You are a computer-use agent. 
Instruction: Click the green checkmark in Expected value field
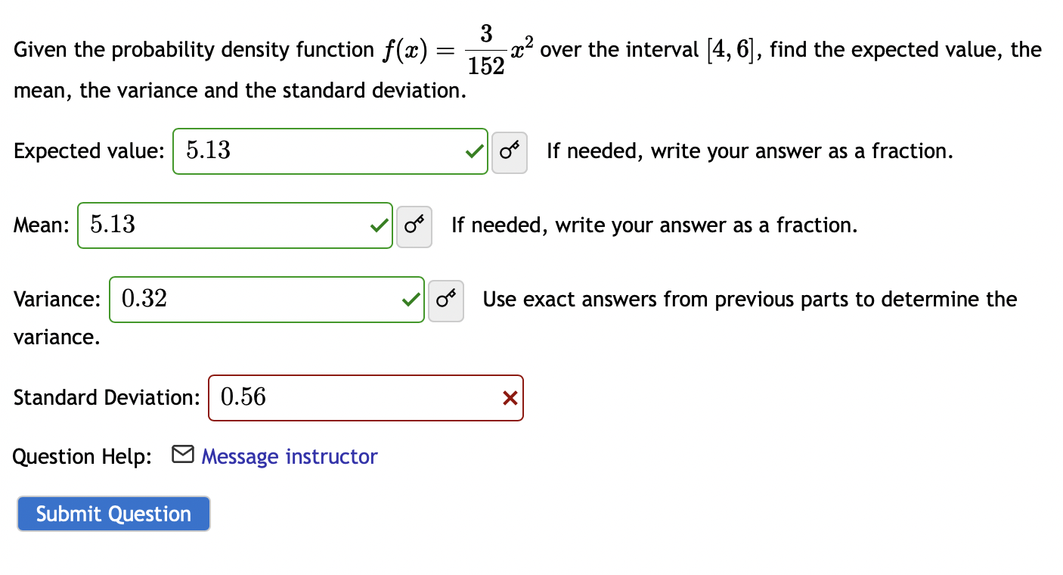pyautogui.click(x=473, y=151)
